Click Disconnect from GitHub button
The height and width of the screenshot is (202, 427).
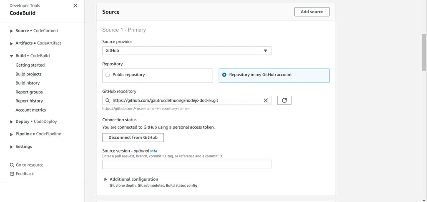click(x=133, y=137)
